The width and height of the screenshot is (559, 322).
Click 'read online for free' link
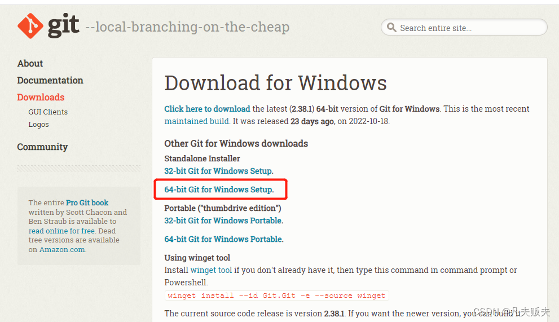[x=61, y=231]
